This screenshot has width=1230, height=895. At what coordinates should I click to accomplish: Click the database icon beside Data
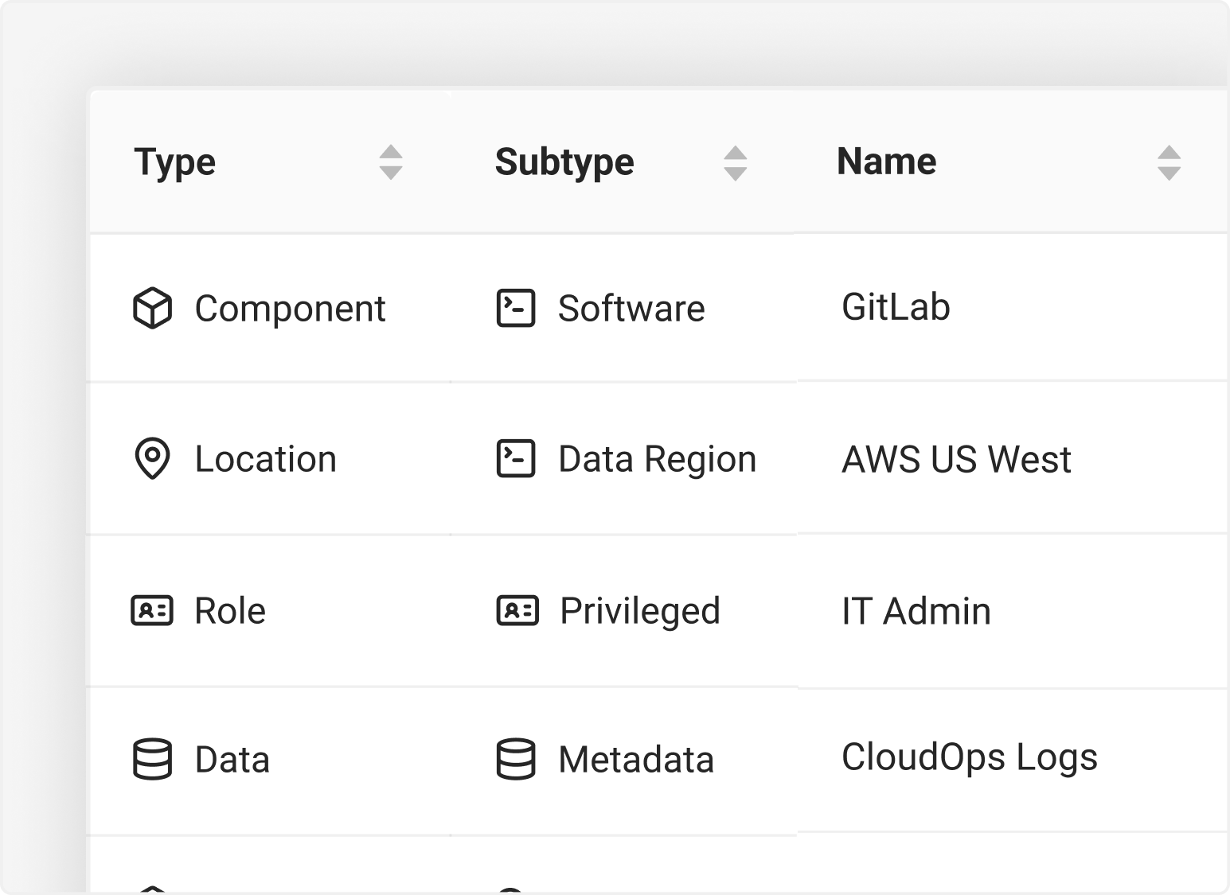(x=152, y=759)
